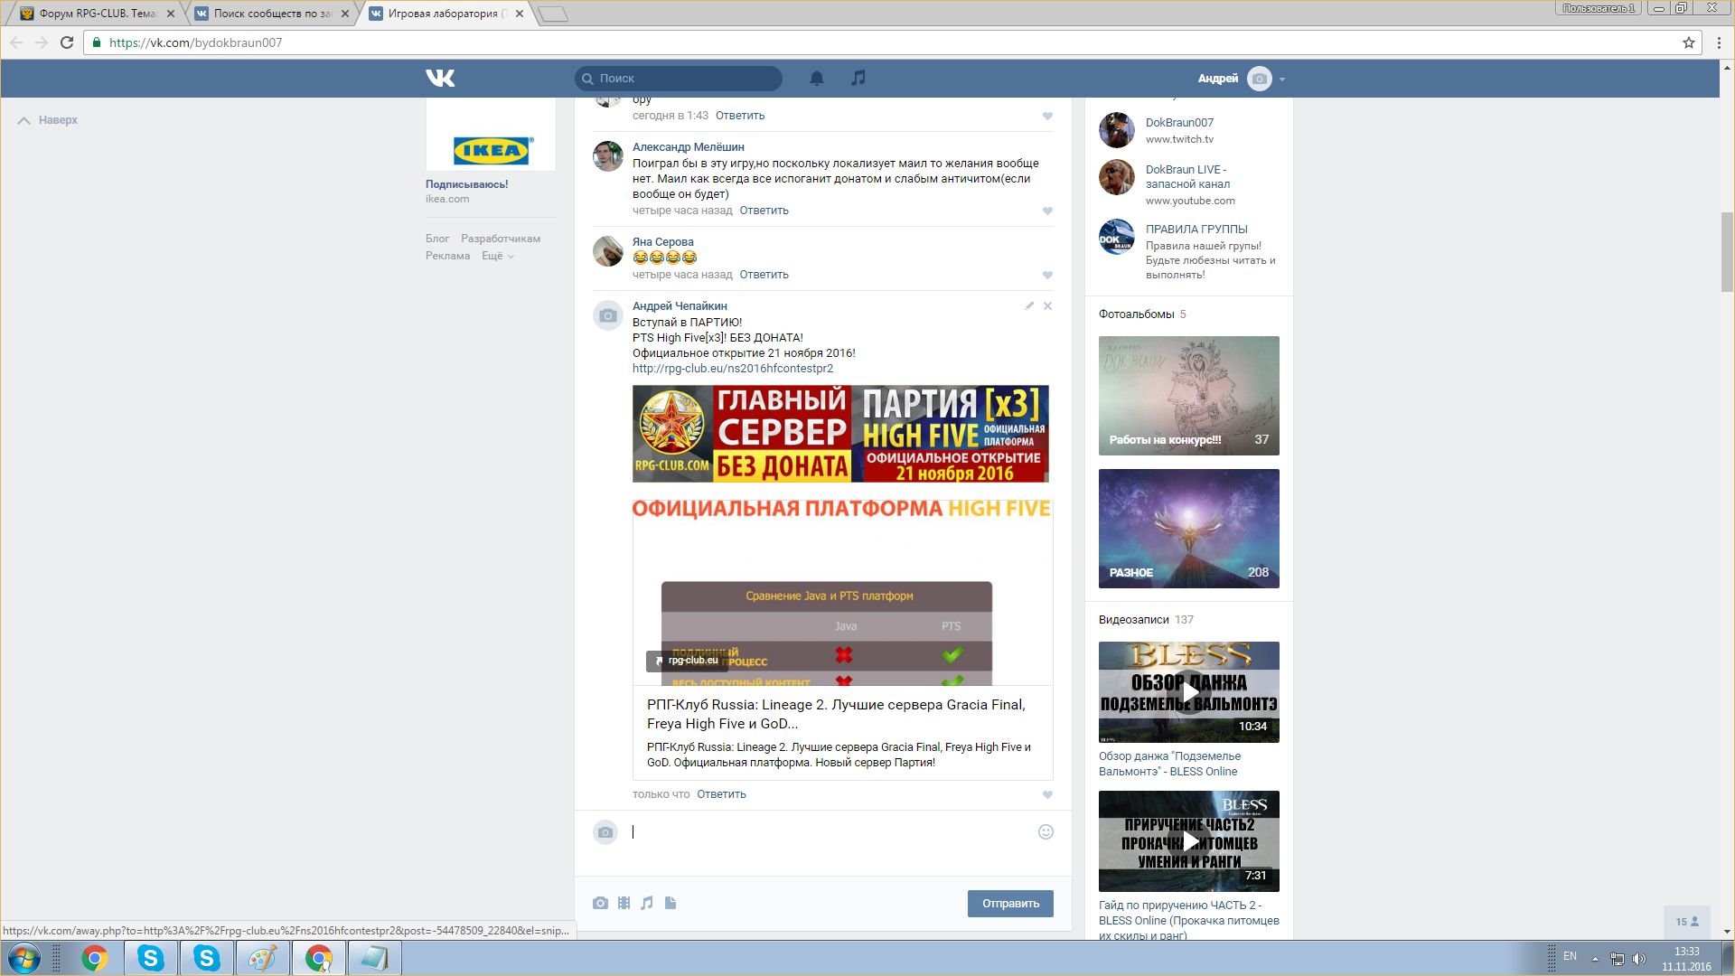1735x976 pixels.
Task: Switch to Поиск сообществ browser tab
Action: click(x=271, y=14)
